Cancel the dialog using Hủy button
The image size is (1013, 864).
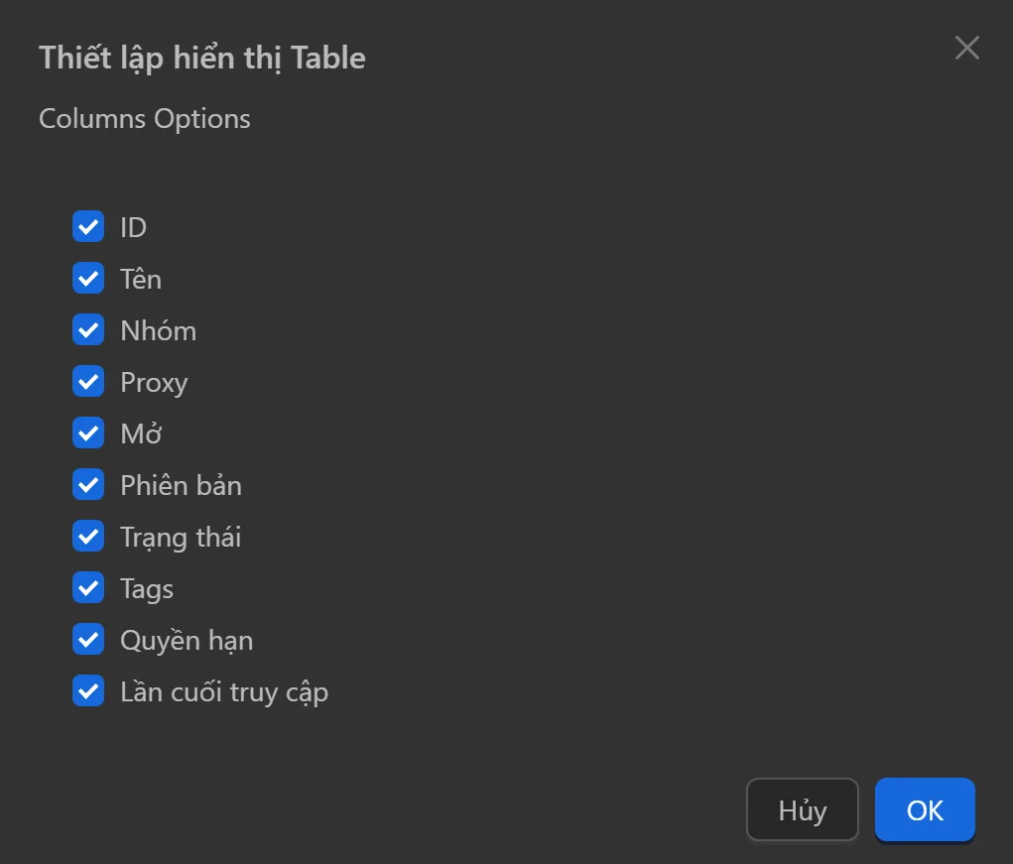click(802, 809)
